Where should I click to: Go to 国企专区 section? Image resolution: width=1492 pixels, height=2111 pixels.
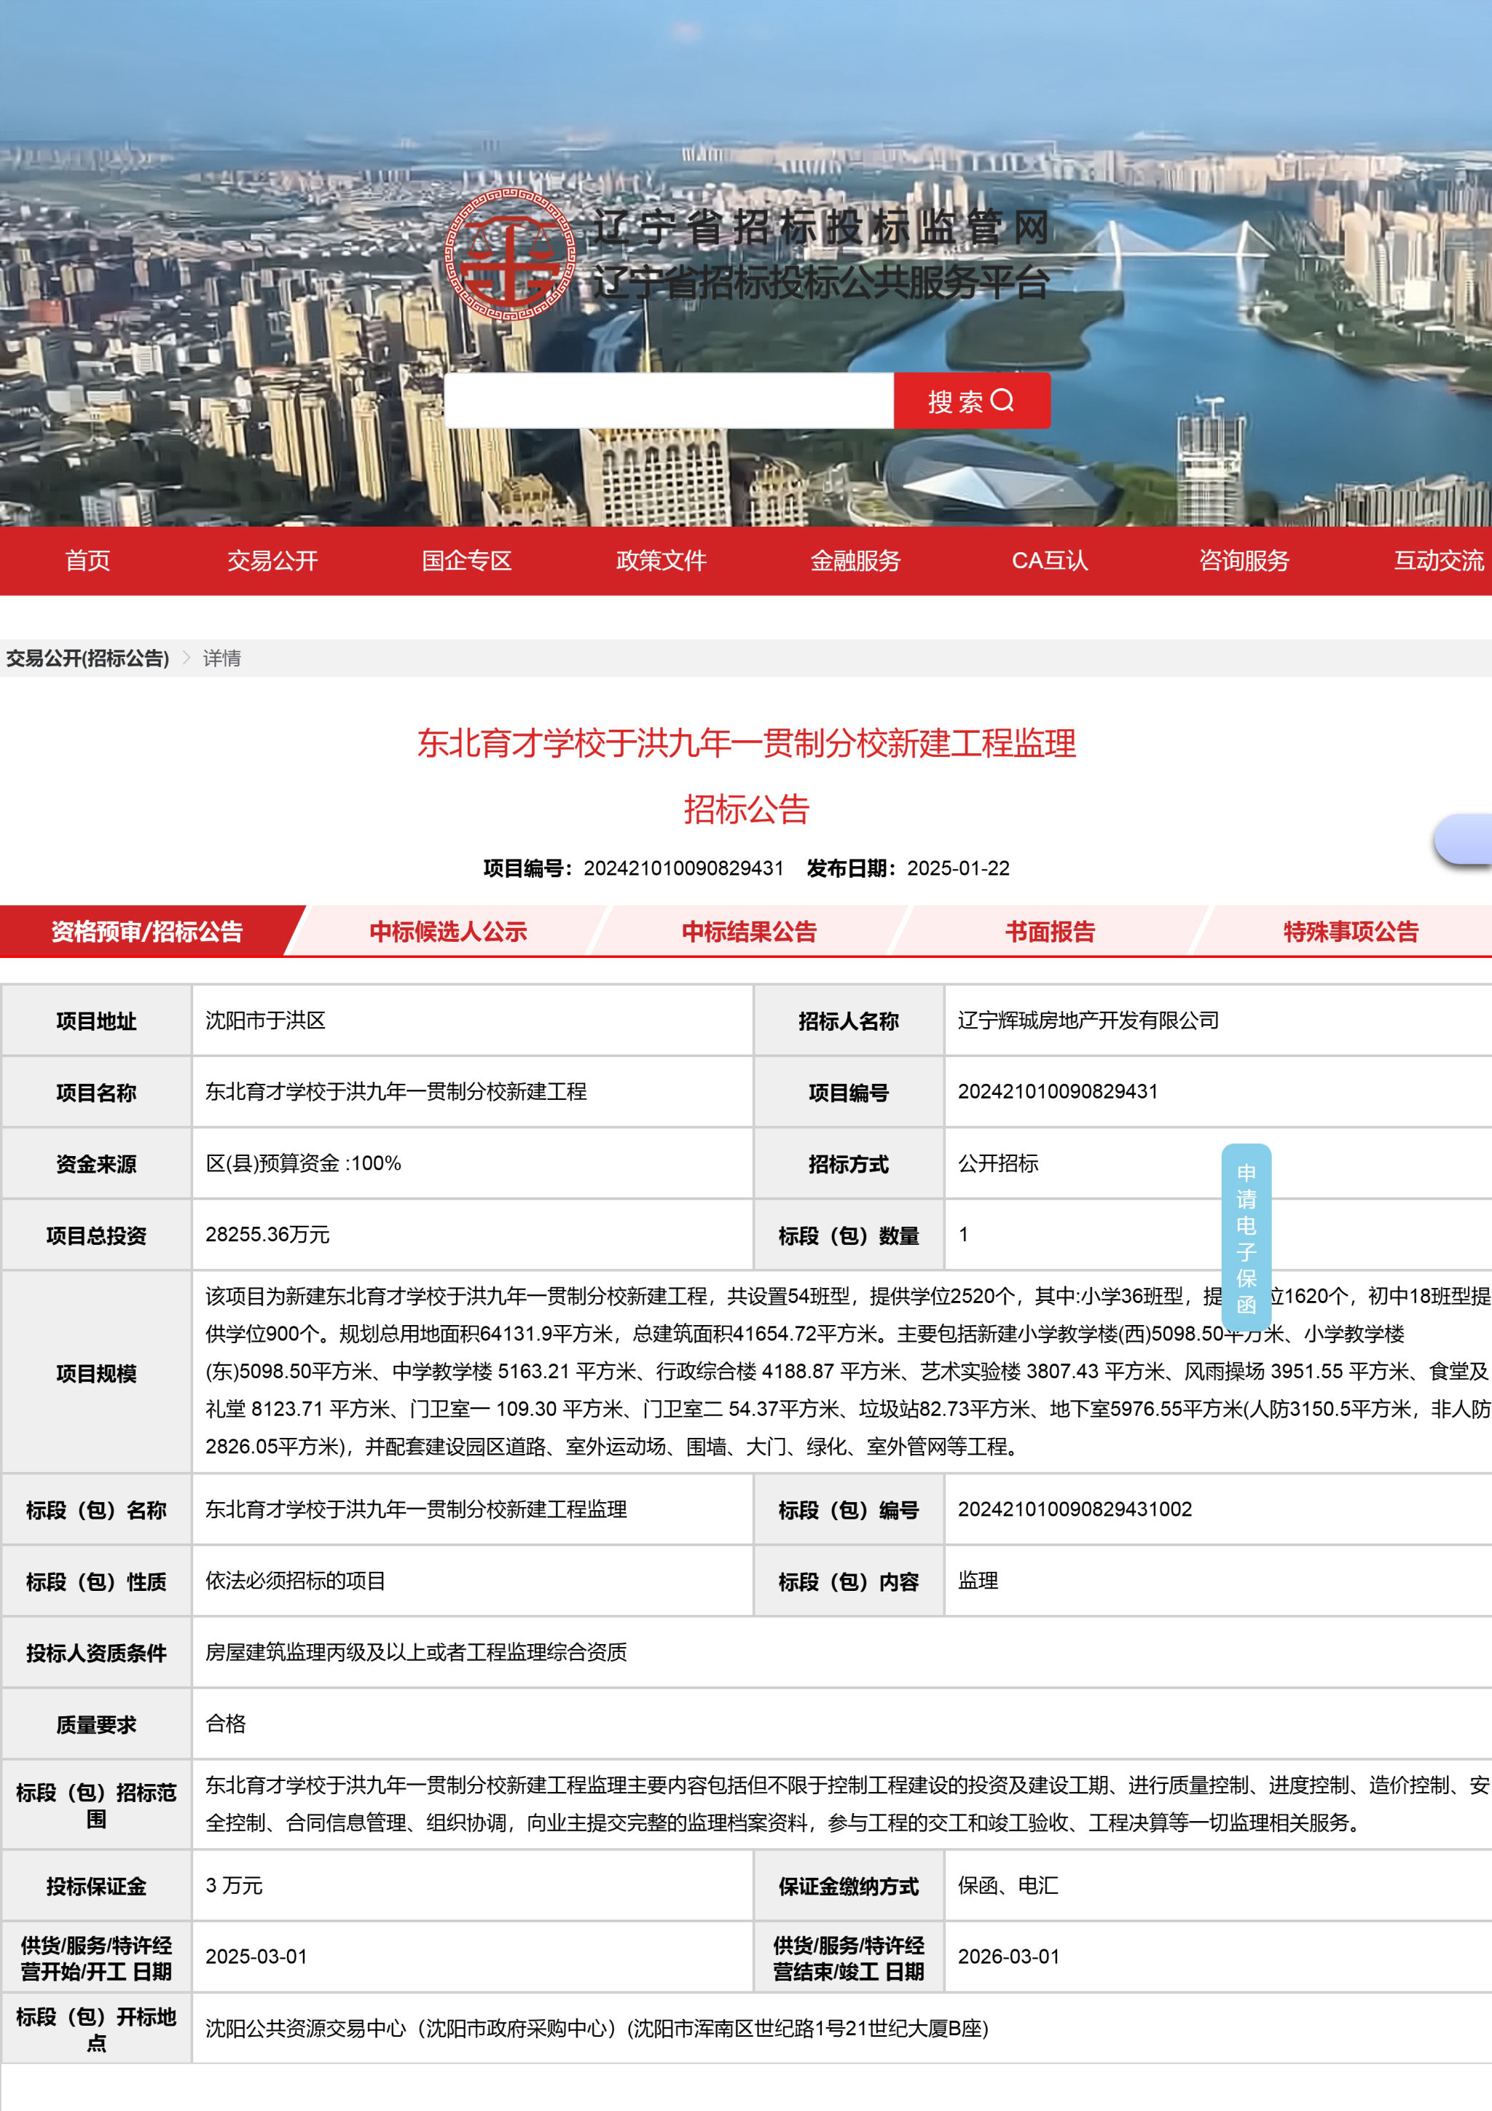coord(466,561)
